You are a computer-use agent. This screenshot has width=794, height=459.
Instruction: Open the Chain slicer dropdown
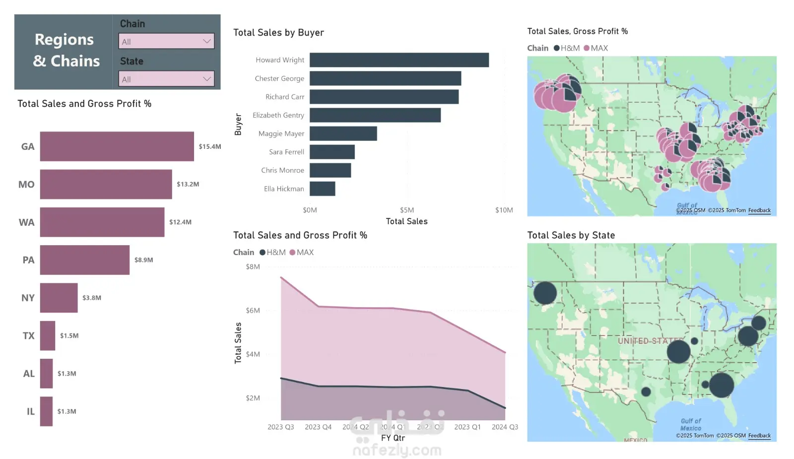point(166,41)
